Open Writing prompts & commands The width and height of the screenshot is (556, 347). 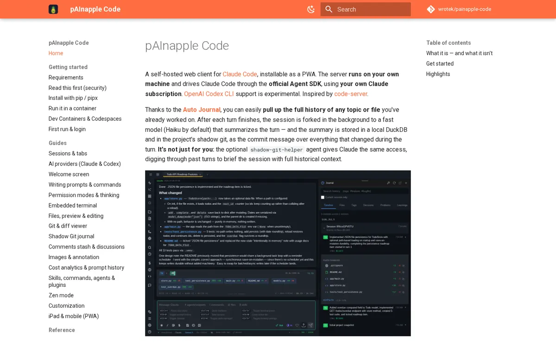(x=85, y=185)
